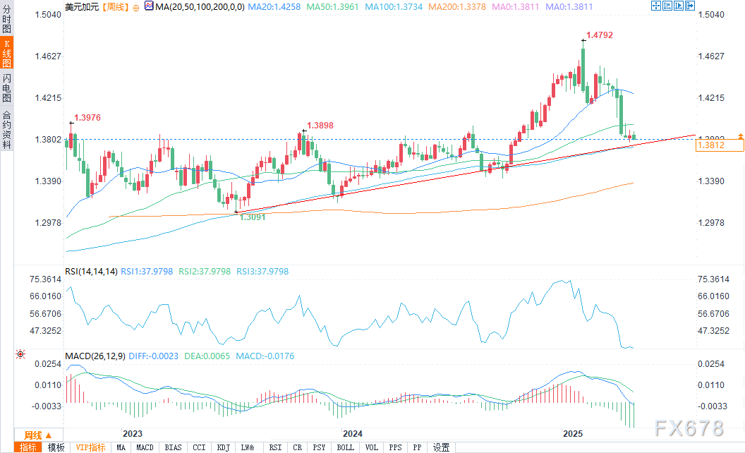Click the red sun icon beside MACD panel
The height and width of the screenshot is (453, 745).
tap(21, 354)
